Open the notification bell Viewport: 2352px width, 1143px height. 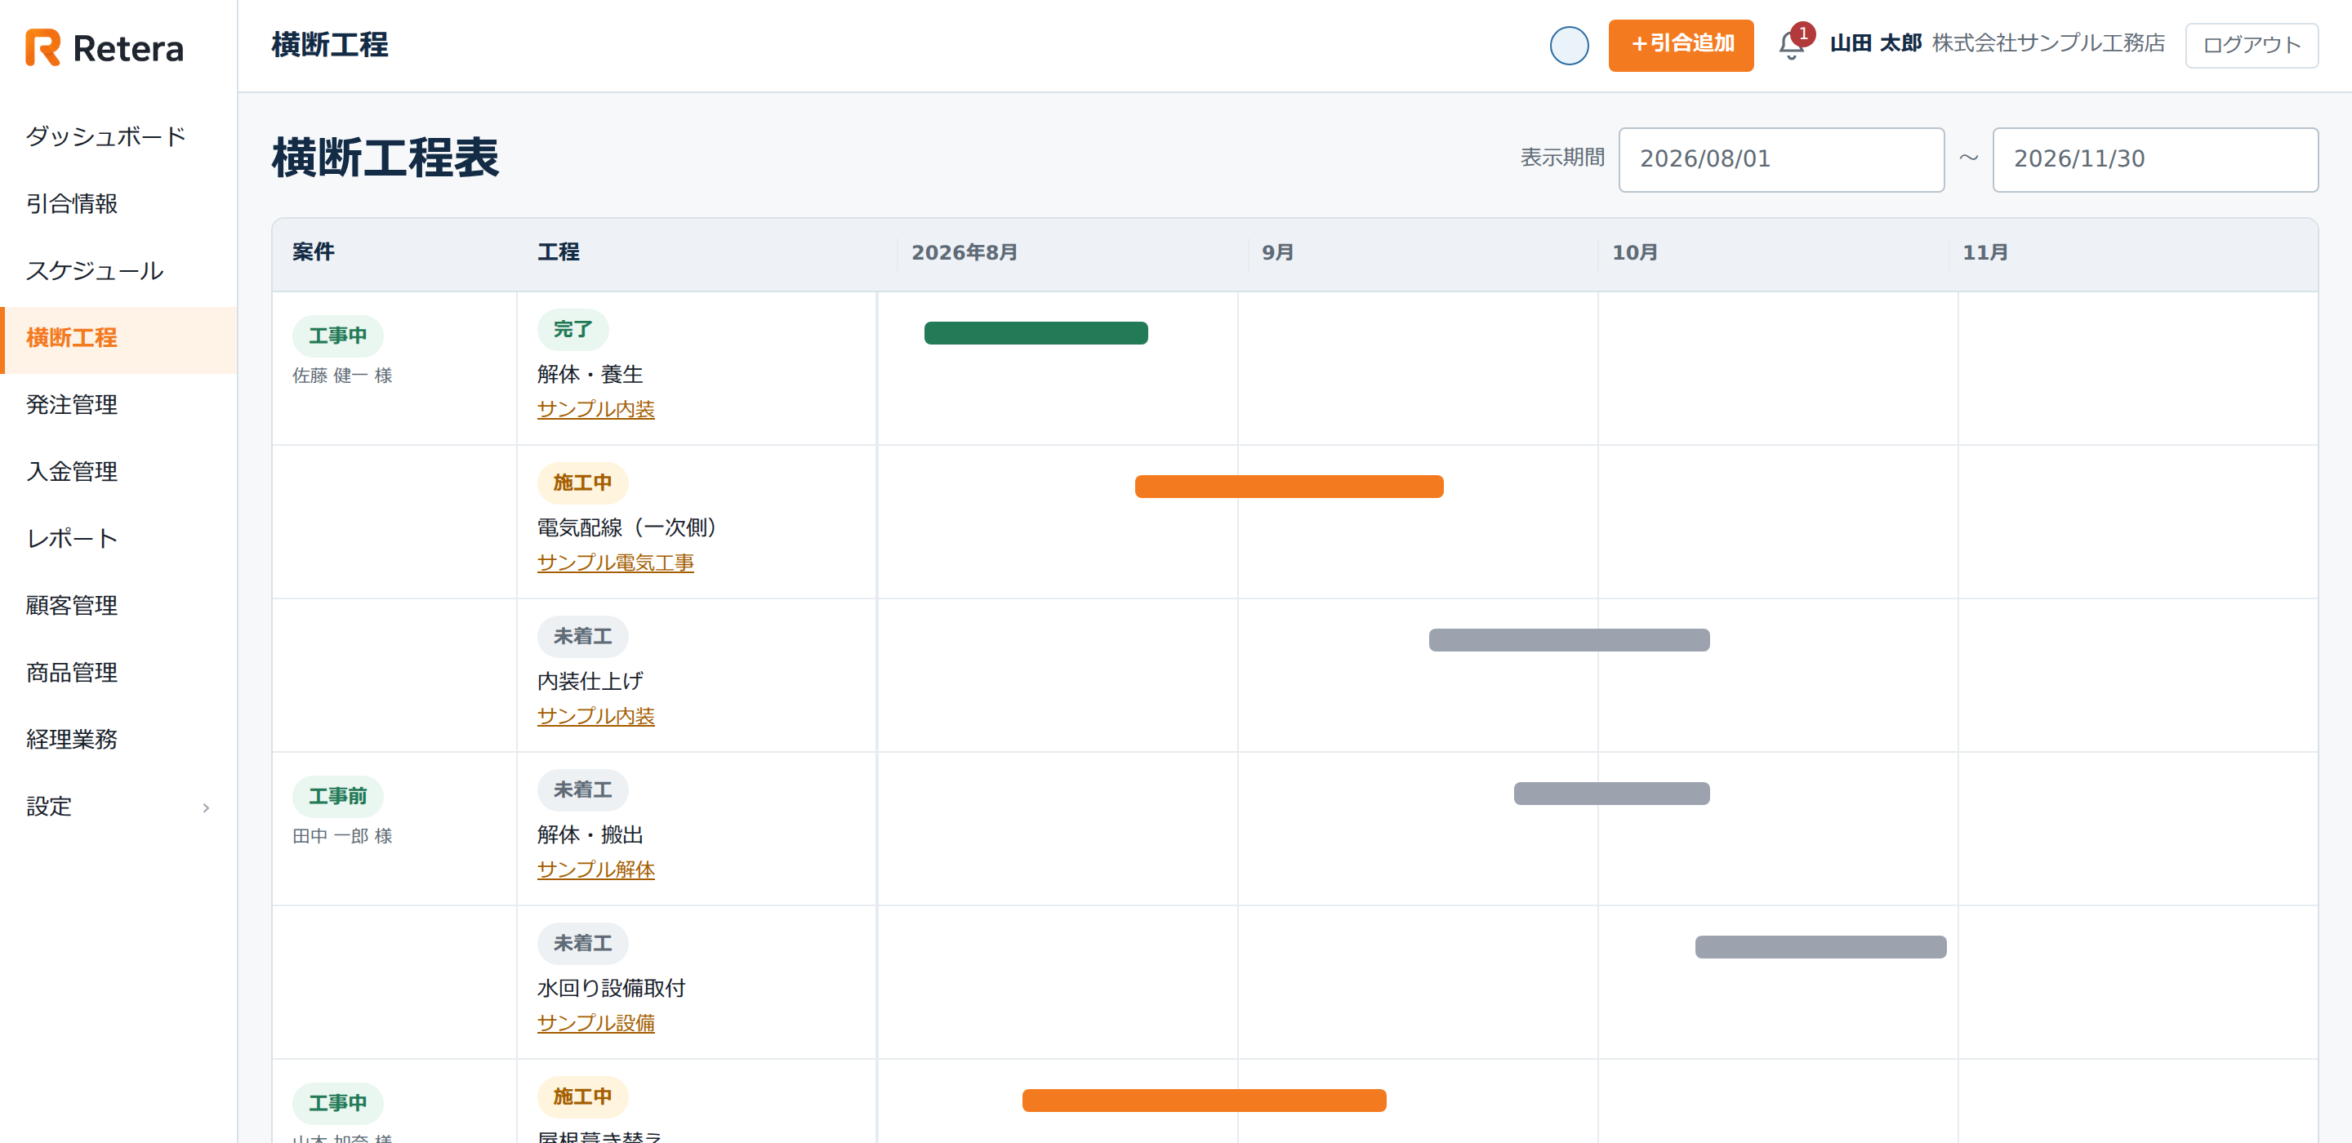click(1792, 45)
